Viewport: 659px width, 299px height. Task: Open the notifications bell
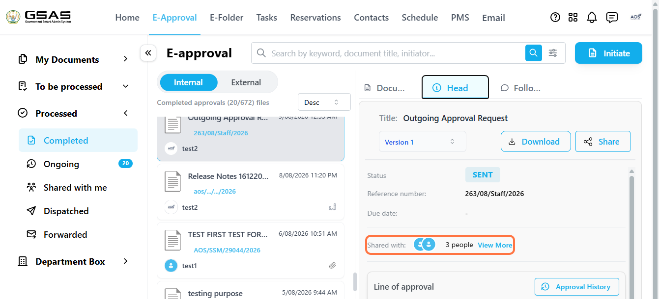(x=592, y=17)
